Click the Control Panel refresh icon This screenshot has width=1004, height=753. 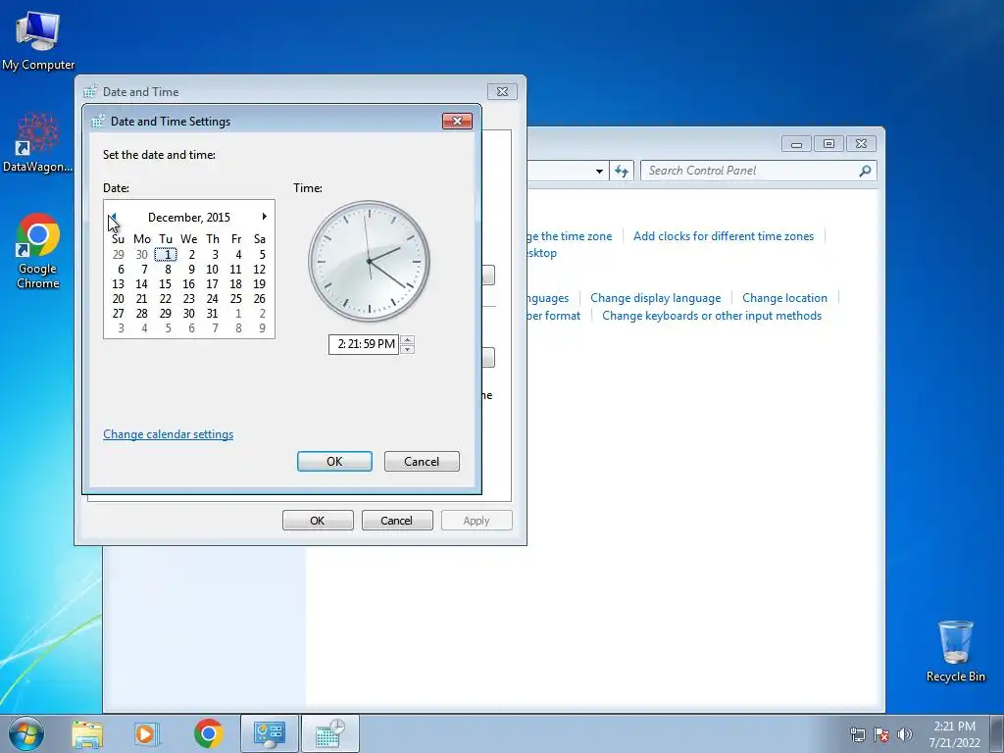click(x=621, y=171)
